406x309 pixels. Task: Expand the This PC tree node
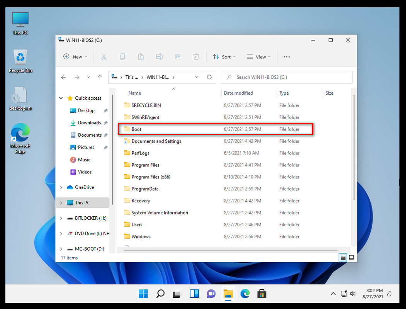[61, 203]
